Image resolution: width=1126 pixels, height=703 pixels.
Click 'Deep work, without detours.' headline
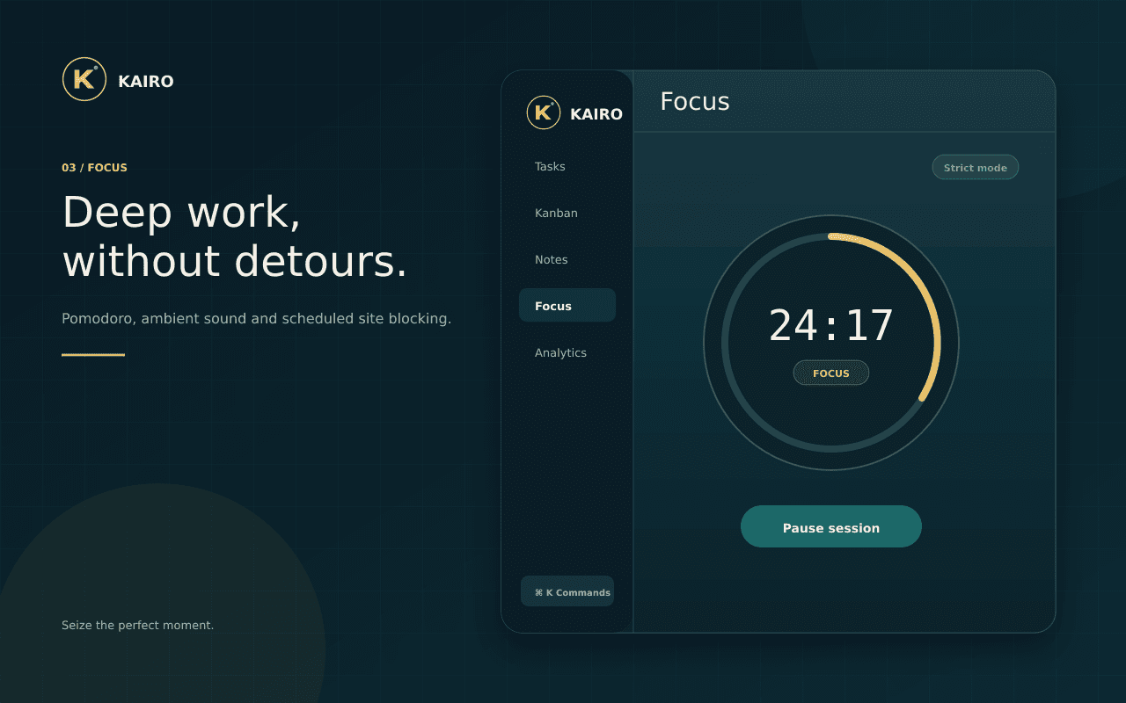click(x=236, y=236)
